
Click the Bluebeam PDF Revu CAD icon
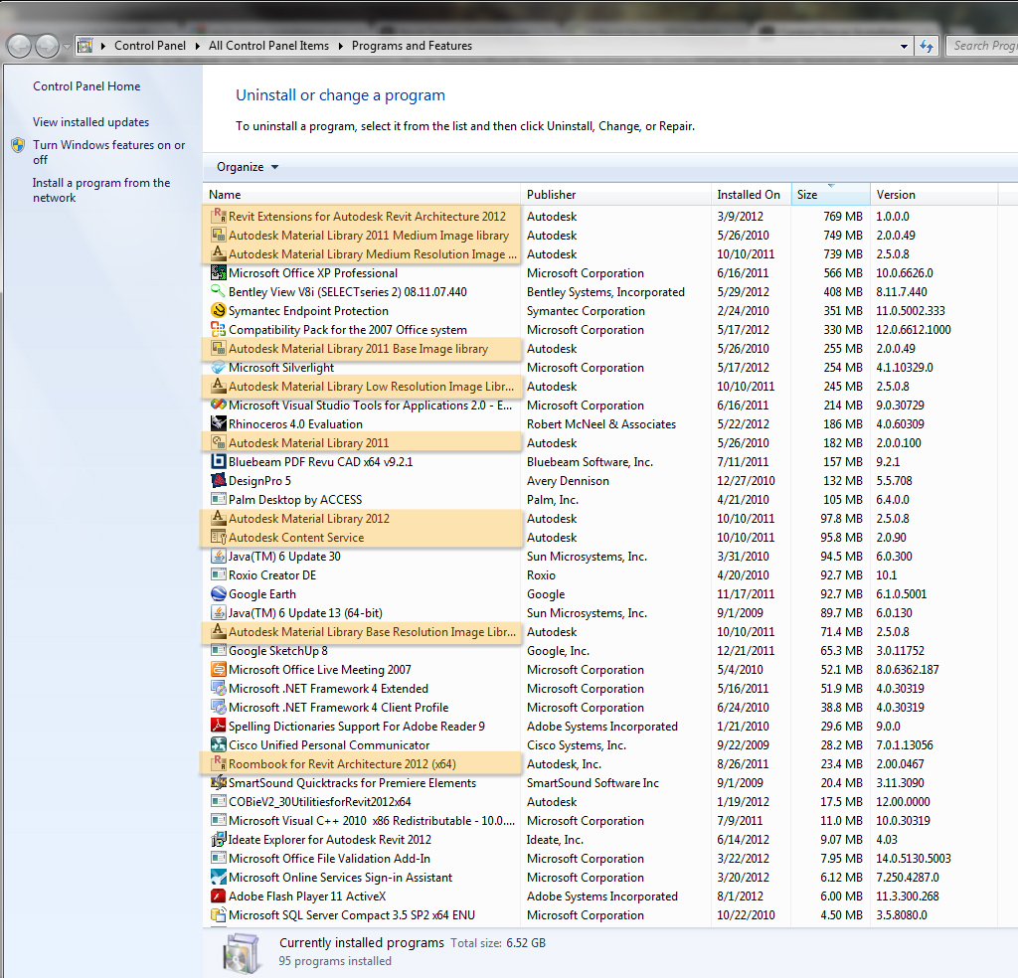(219, 461)
